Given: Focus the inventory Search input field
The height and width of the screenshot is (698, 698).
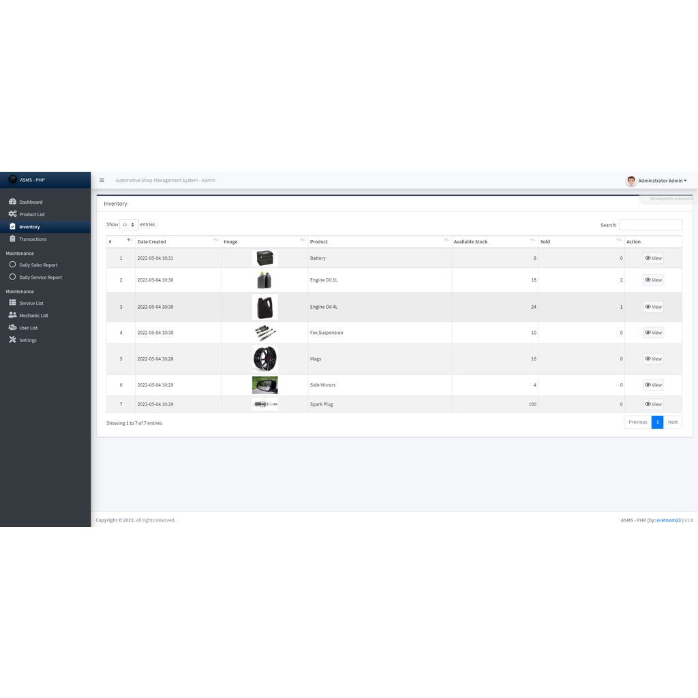Looking at the screenshot, I should coord(650,225).
